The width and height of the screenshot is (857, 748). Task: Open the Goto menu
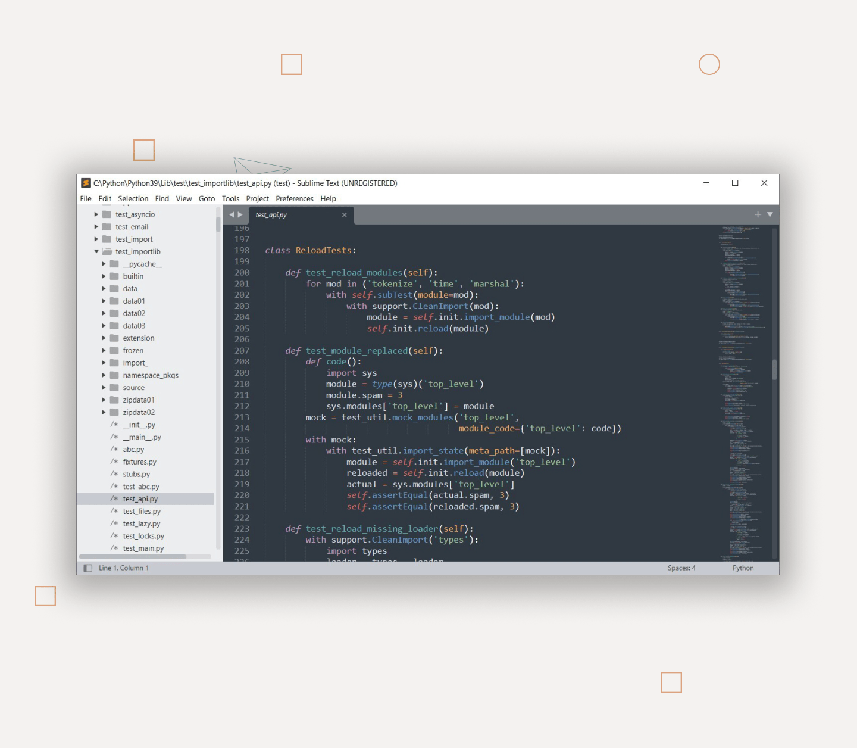(x=207, y=199)
